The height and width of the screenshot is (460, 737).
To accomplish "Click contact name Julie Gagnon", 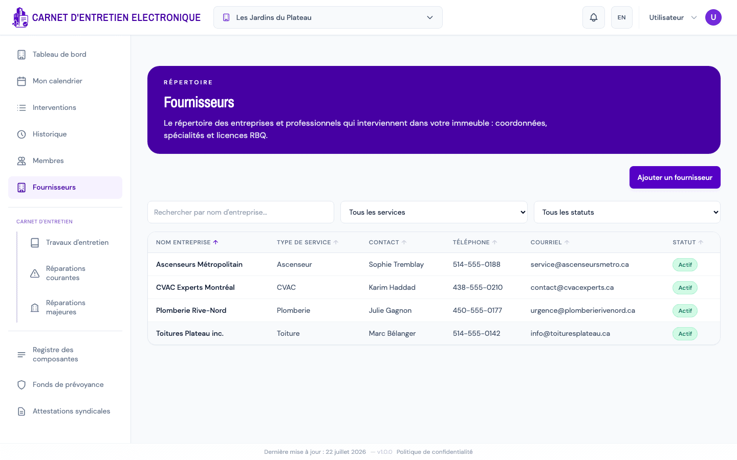I will click(390, 310).
